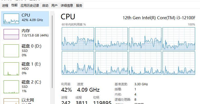The width and height of the screenshot is (200, 104).
Task: Open the 启动 tab
Action: pos(45,5)
